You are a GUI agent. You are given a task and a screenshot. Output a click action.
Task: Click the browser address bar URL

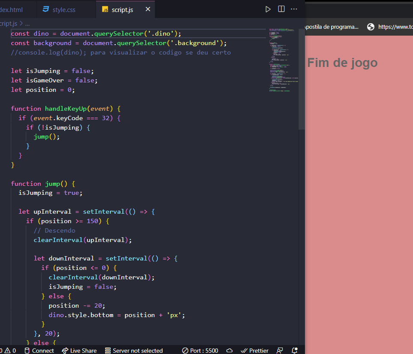pos(395,27)
